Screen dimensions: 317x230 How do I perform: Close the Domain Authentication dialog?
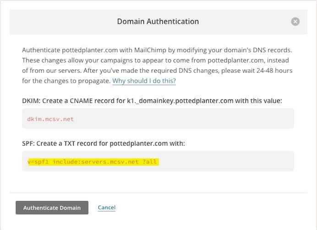click(295, 21)
